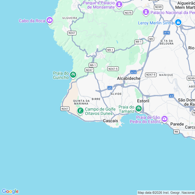Open the Google logo link
This screenshot has width=195, height=195.
point(10,191)
